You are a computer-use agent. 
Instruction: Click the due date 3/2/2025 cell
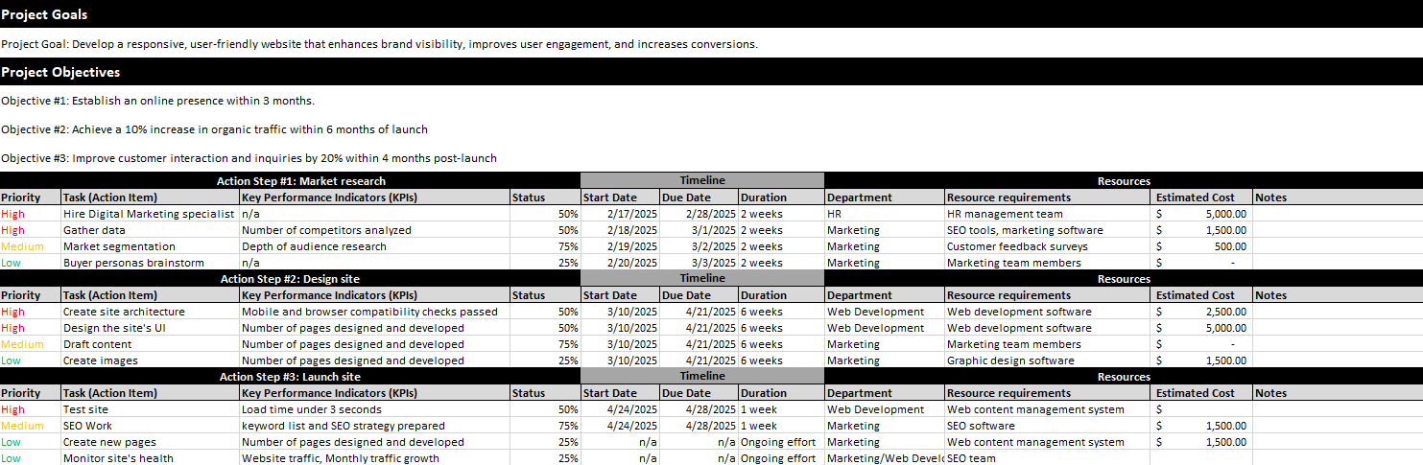pyautogui.click(x=699, y=246)
